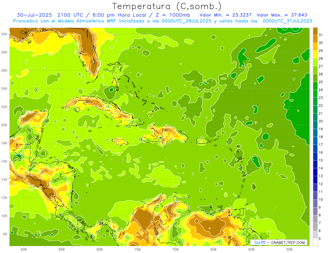Click the 25 contour label on the map
This screenshot has height=253, width=328.
pos(243,66)
